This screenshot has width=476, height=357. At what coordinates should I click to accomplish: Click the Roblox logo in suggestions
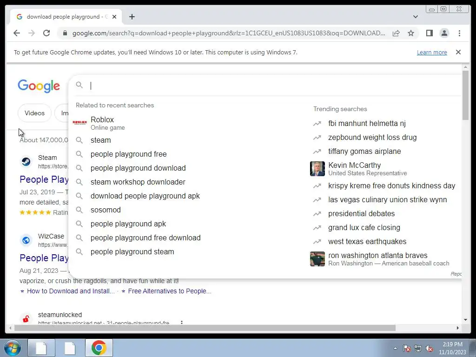click(x=79, y=122)
